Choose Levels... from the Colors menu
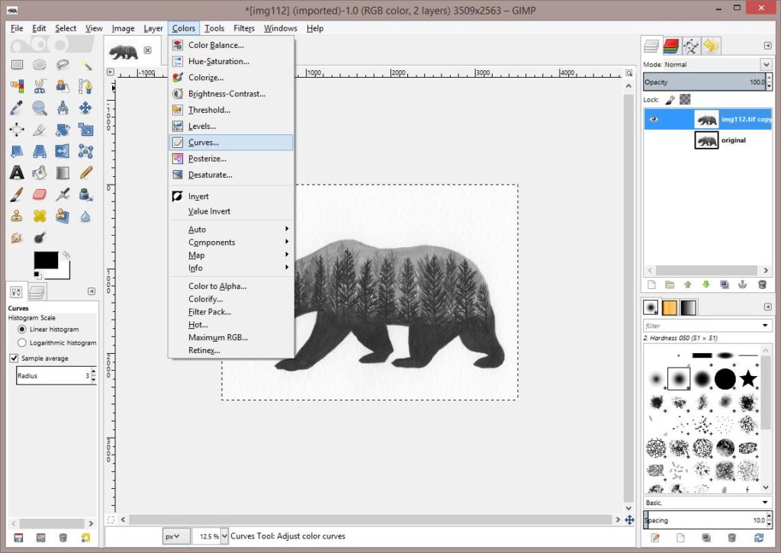The image size is (781, 553). pos(231,126)
